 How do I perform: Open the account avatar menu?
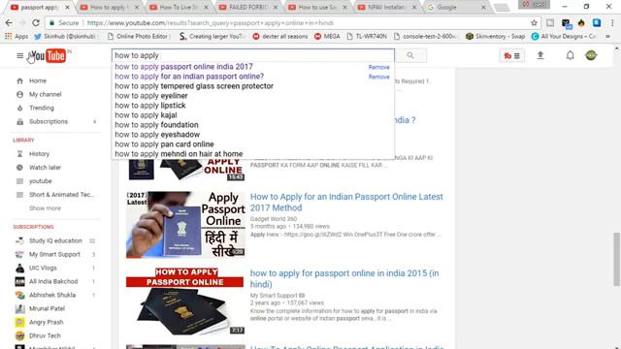pyautogui.click(x=591, y=55)
